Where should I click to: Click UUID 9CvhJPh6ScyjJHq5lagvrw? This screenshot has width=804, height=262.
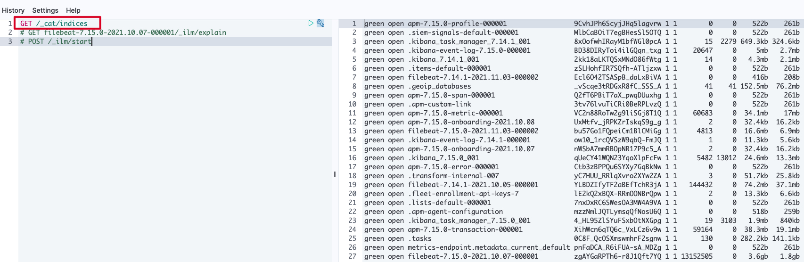tap(617, 24)
